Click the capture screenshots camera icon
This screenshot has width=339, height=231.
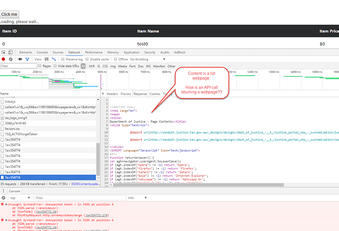click(x=20, y=59)
